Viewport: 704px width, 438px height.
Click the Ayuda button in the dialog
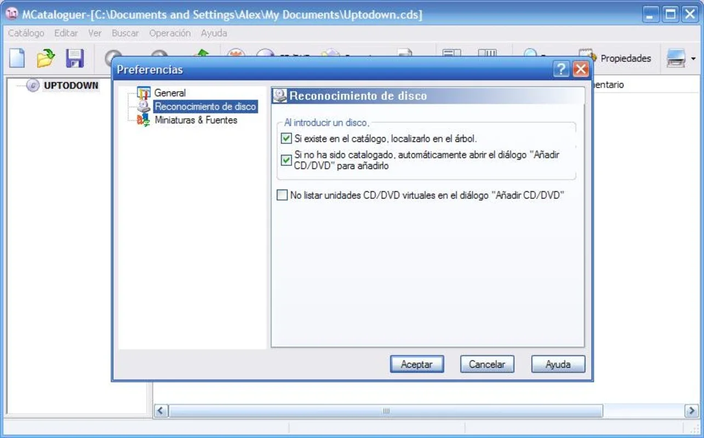click(x=558, y=364)
